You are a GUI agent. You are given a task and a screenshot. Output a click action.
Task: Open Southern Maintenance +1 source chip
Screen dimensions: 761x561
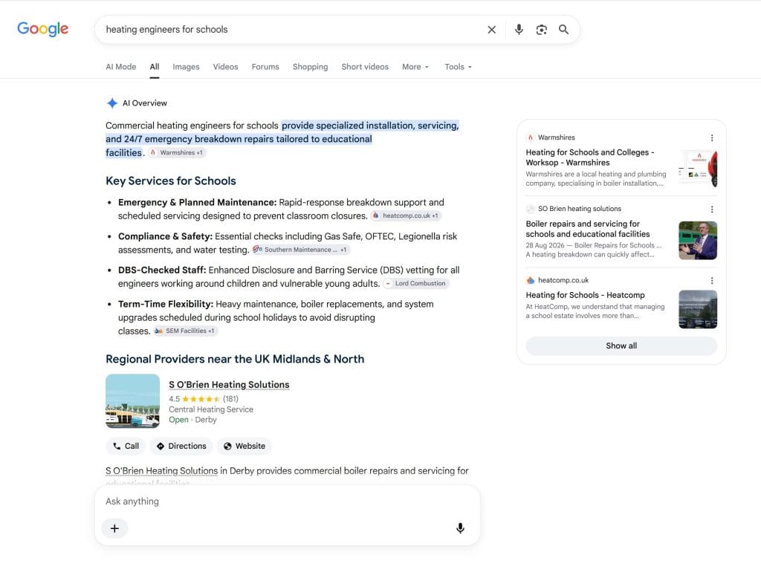point(300,250)
